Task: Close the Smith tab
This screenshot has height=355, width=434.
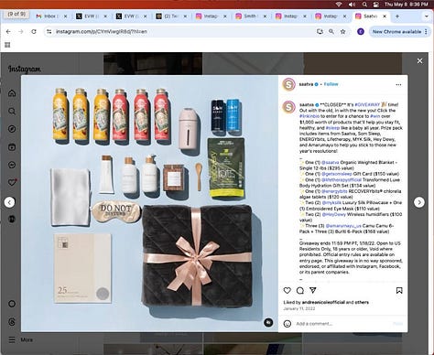Action: tap(265, 16)
